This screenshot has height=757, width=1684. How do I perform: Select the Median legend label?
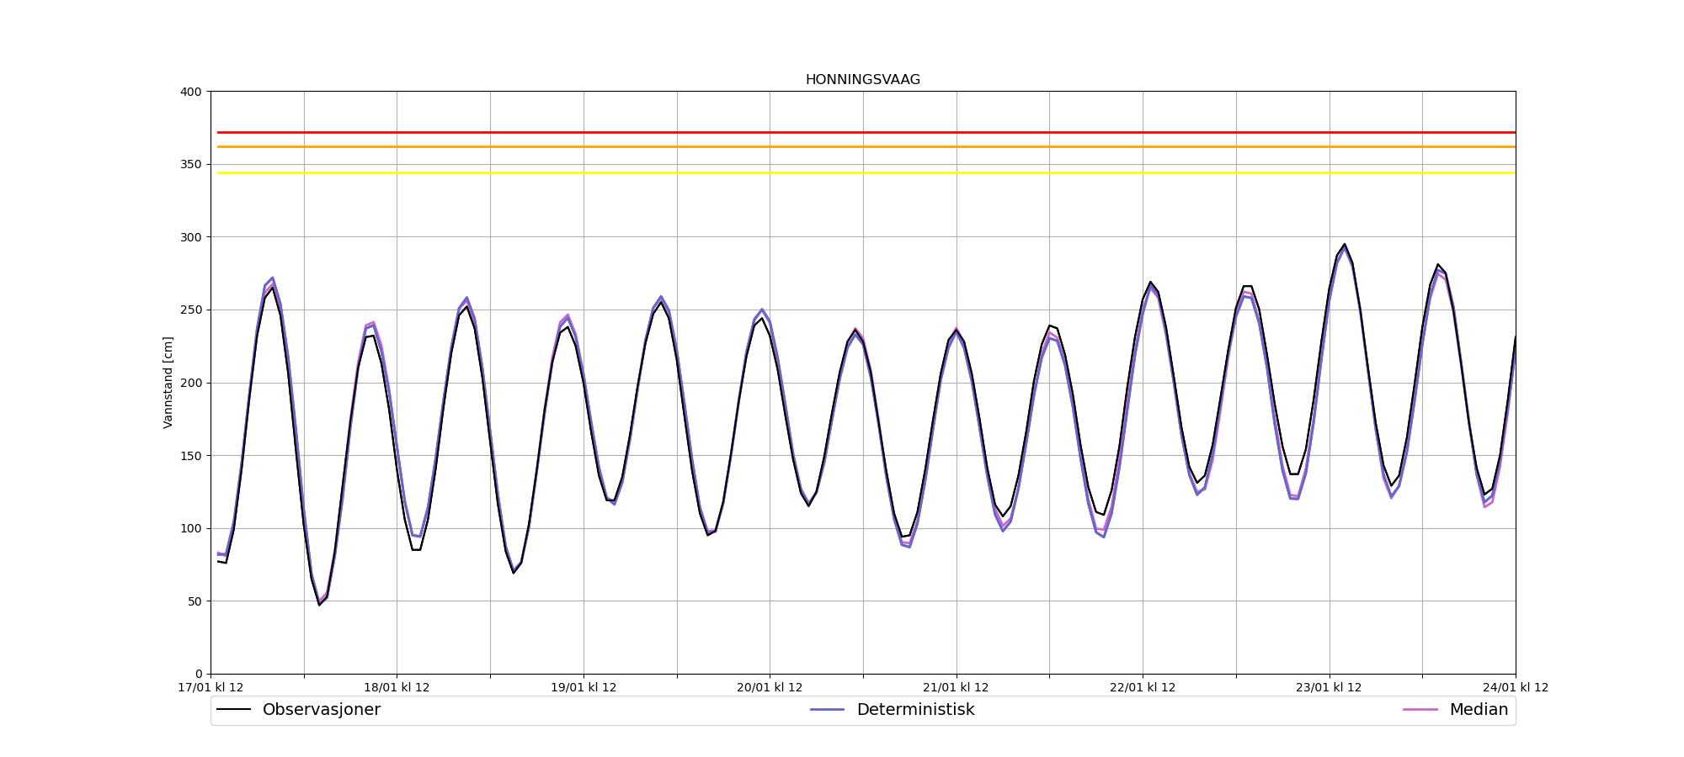click(1478, 710)
